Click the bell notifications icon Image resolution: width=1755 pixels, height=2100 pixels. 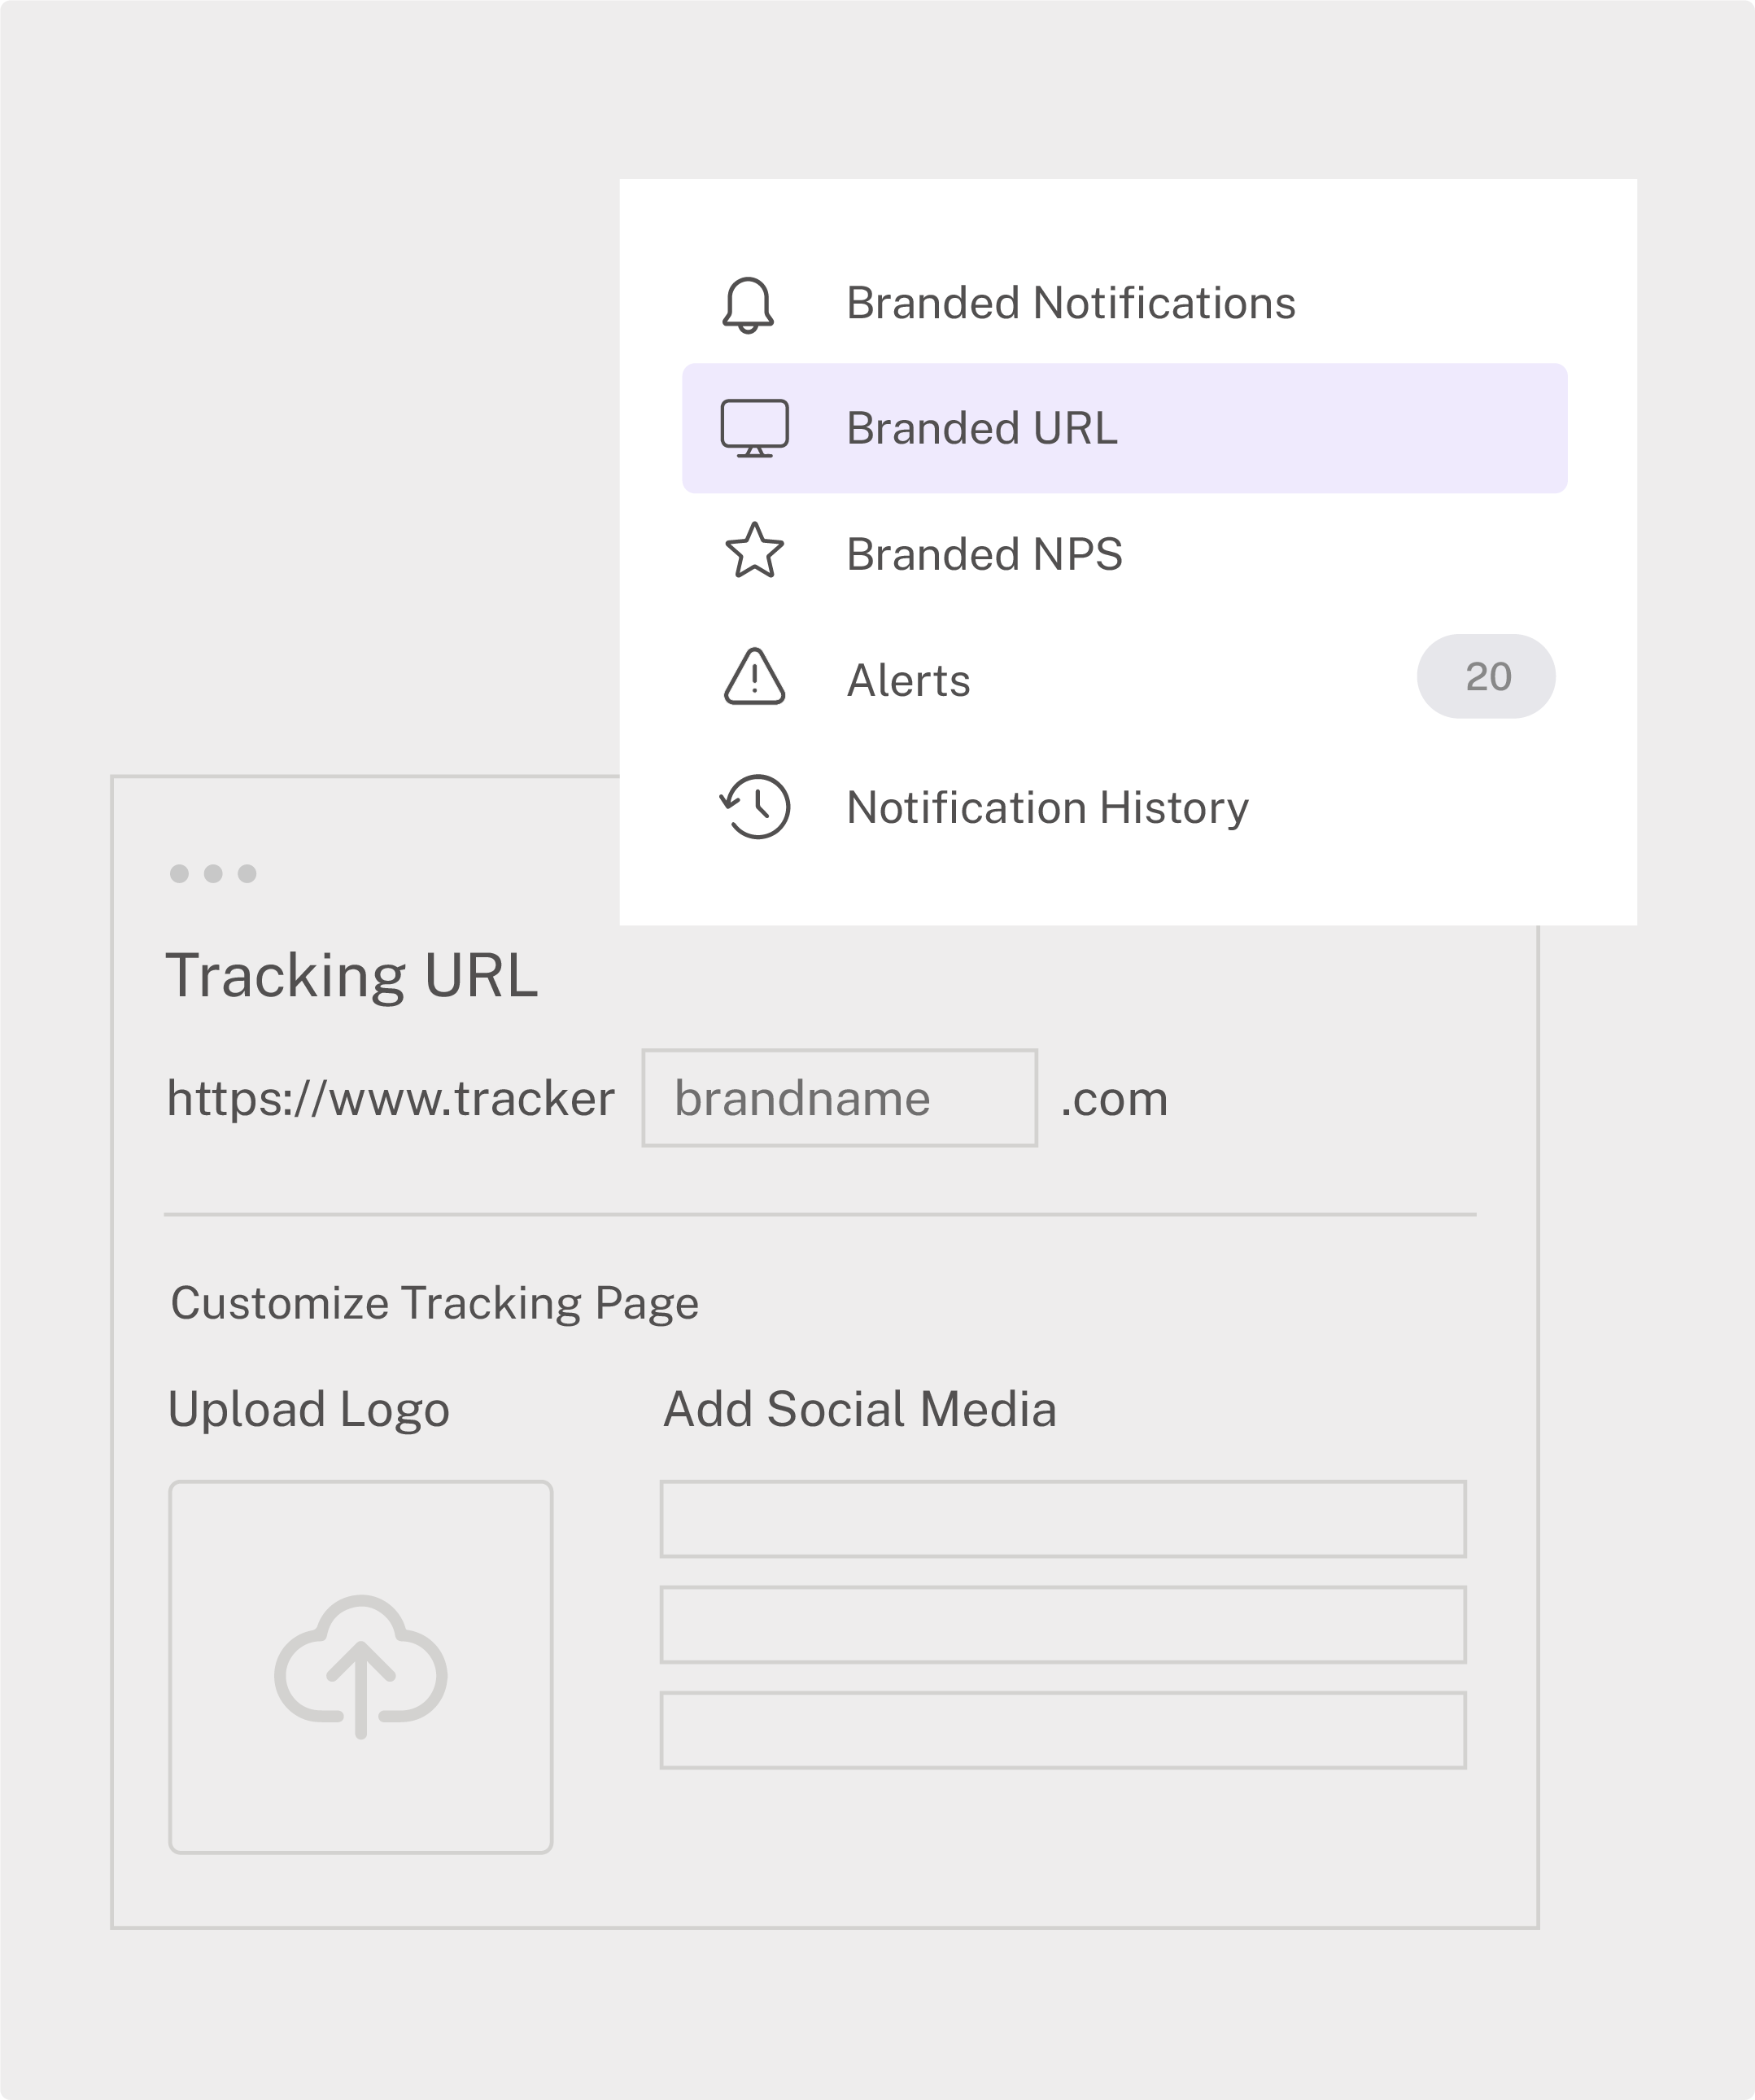click(x=748, y=304)
